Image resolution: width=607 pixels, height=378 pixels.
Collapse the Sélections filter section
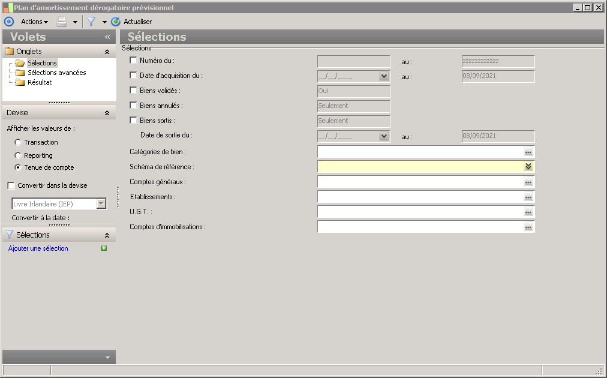[107, 235]
